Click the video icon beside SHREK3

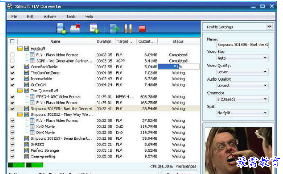pos(26,144)
